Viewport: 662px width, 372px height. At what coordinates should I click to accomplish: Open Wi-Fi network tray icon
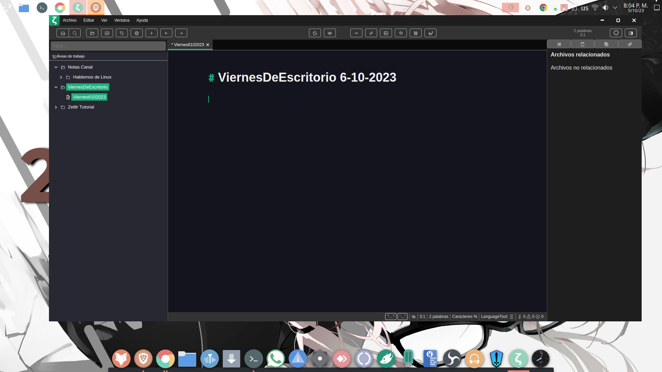coord(595,8)
